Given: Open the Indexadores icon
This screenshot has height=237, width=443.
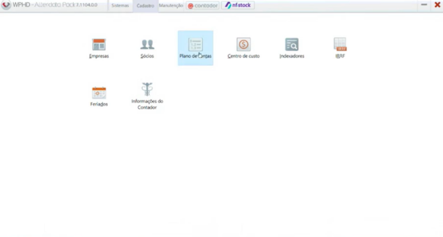Looking at the screenshot, I should [291, 48].
